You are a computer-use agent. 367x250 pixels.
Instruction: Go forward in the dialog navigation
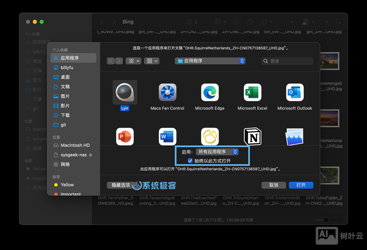(x=119, y=61)
